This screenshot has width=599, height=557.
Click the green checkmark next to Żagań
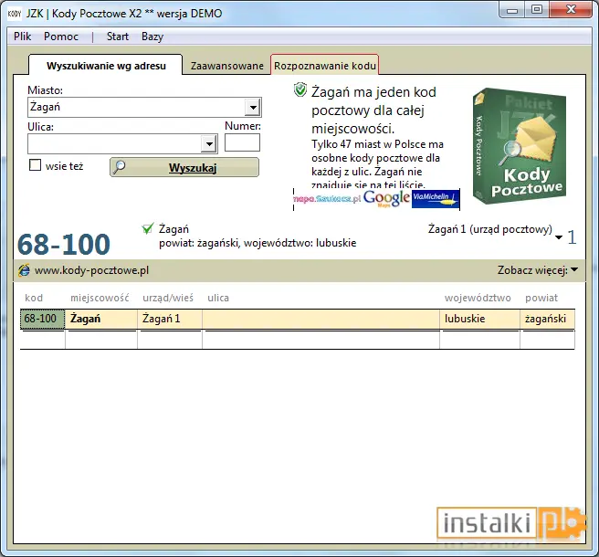tap(148, 229)
